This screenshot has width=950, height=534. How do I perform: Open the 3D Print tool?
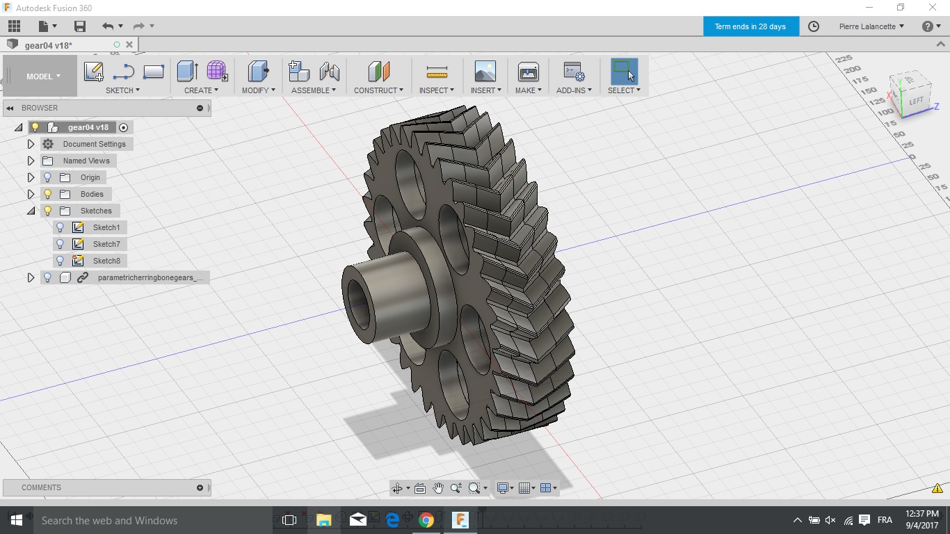tap(529, 71)
